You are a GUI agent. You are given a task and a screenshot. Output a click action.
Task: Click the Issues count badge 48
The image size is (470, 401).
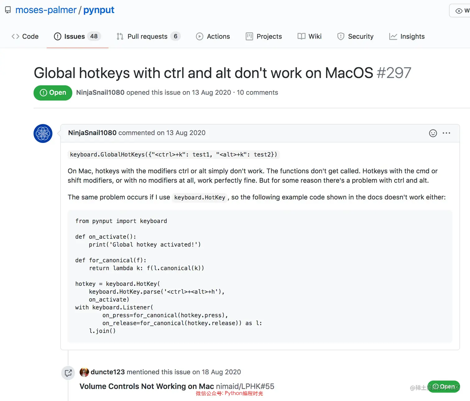click(x=94, y=36)
